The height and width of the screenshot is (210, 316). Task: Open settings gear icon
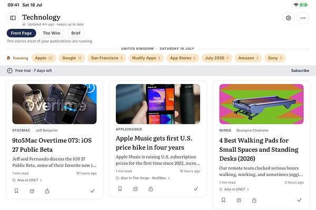[x=289, y=18]
